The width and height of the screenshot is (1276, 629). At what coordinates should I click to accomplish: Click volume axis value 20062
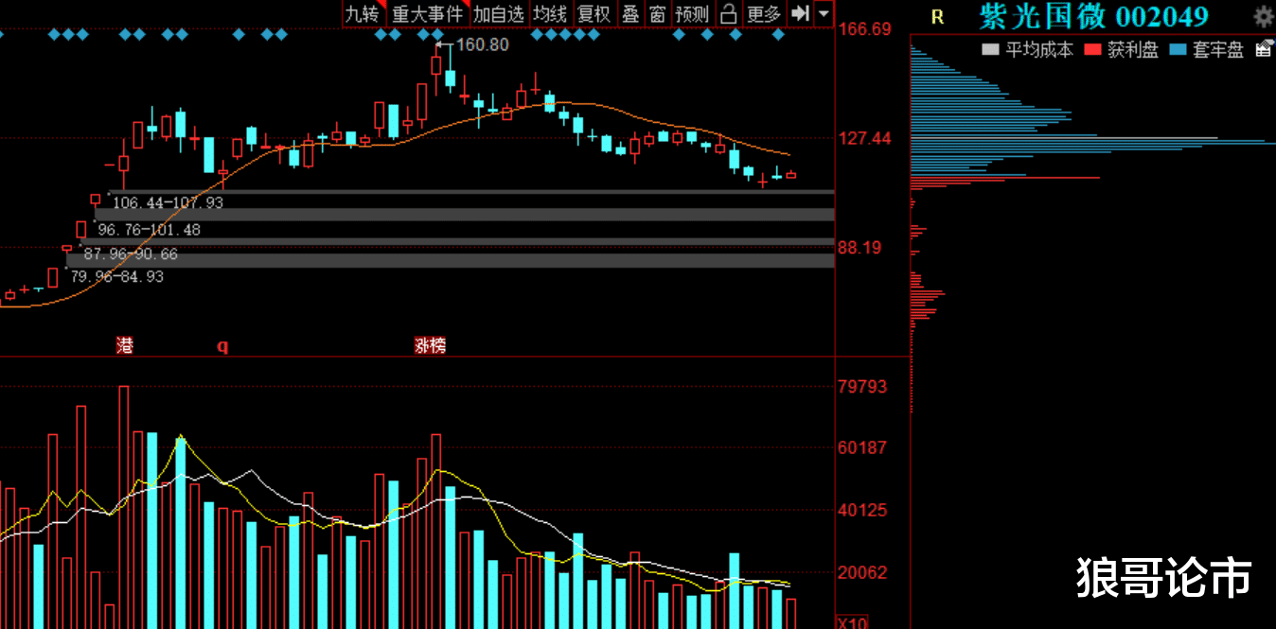tap(862, 572)
